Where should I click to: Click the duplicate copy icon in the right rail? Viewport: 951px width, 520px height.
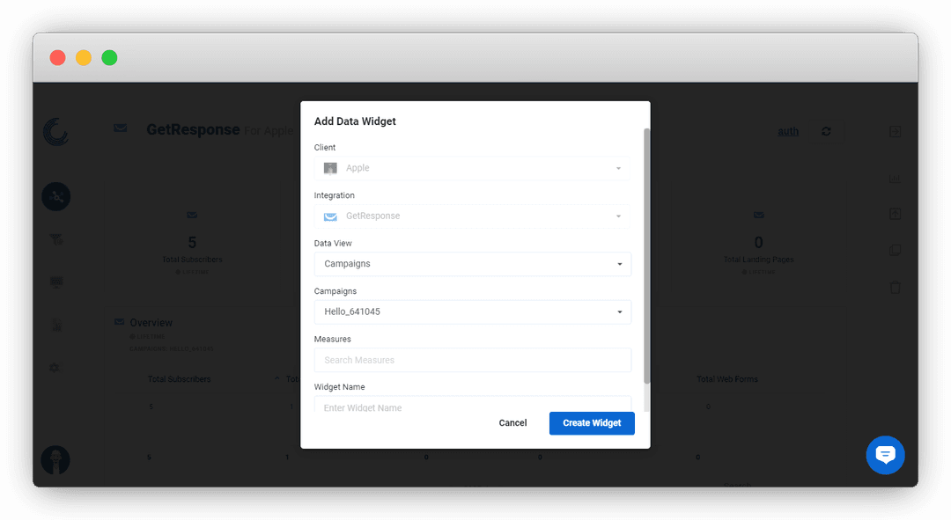tap(895, 250)
